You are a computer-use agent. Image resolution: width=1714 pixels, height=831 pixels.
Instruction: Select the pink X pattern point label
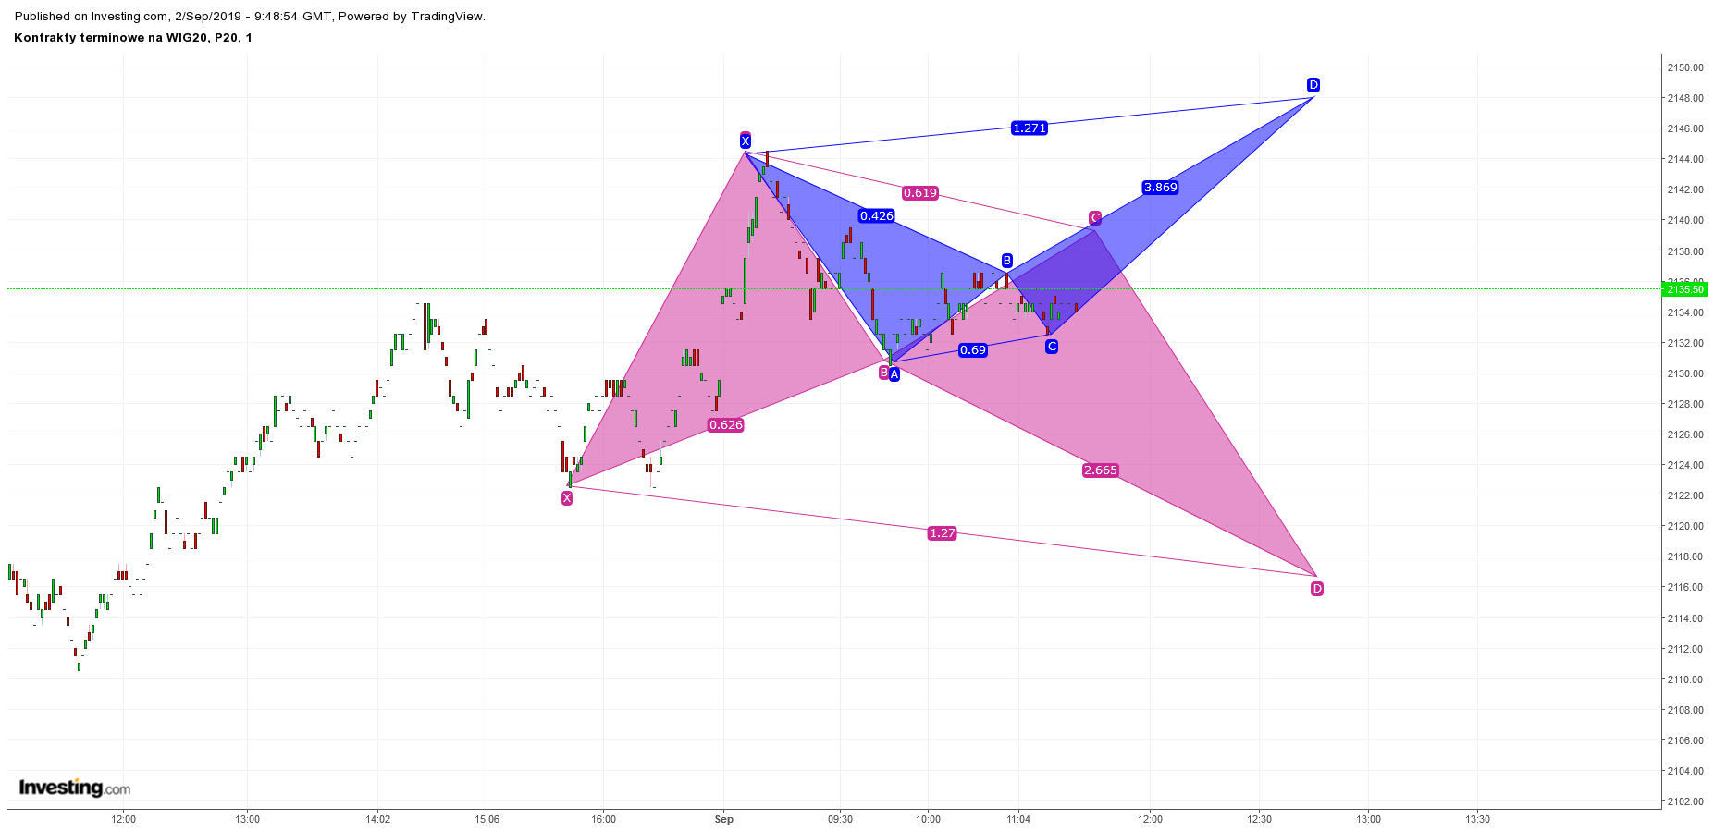(567, 498)
